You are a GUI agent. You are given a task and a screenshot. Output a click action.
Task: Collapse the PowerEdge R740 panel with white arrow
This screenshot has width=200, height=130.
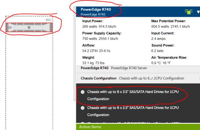click(198, 12)
